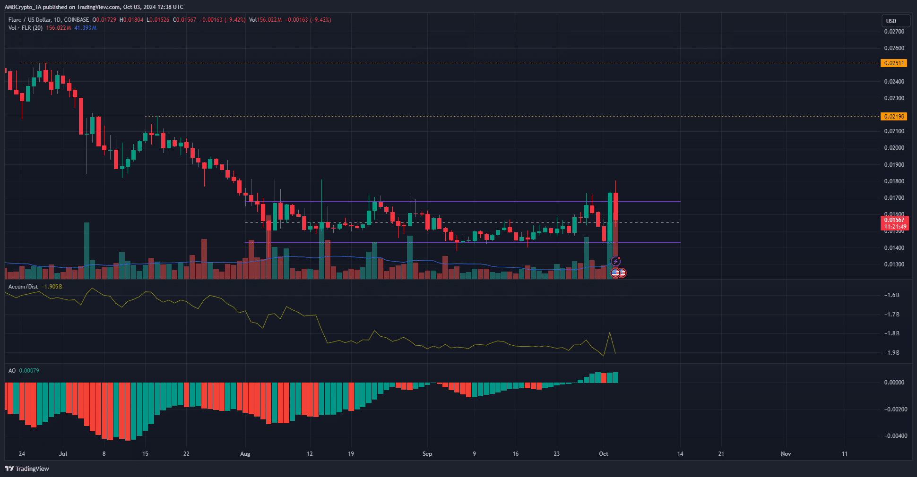Click the Nov date on time axis

click(786, 454)
